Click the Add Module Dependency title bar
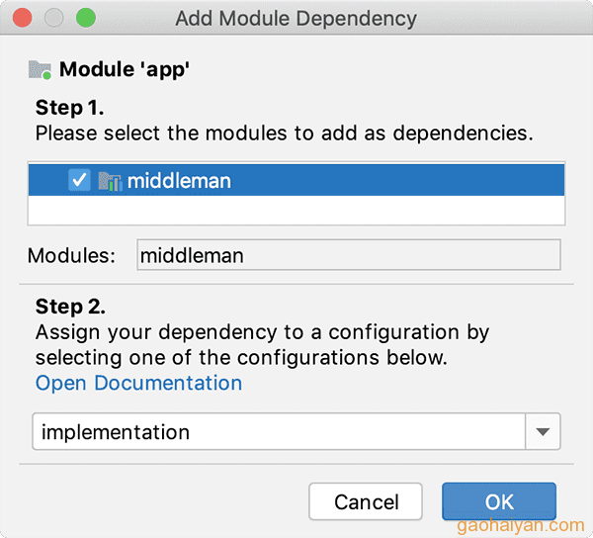Image resolution: width=593 pixels, height=538 pixels. (x=296, y=18)
